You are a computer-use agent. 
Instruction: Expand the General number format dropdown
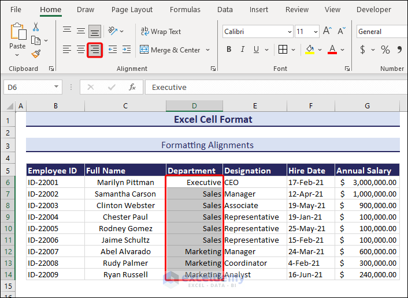point(380,32)
